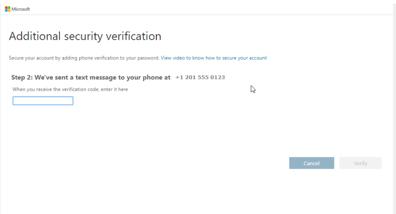Click the 'Step 2:' label

21,78
